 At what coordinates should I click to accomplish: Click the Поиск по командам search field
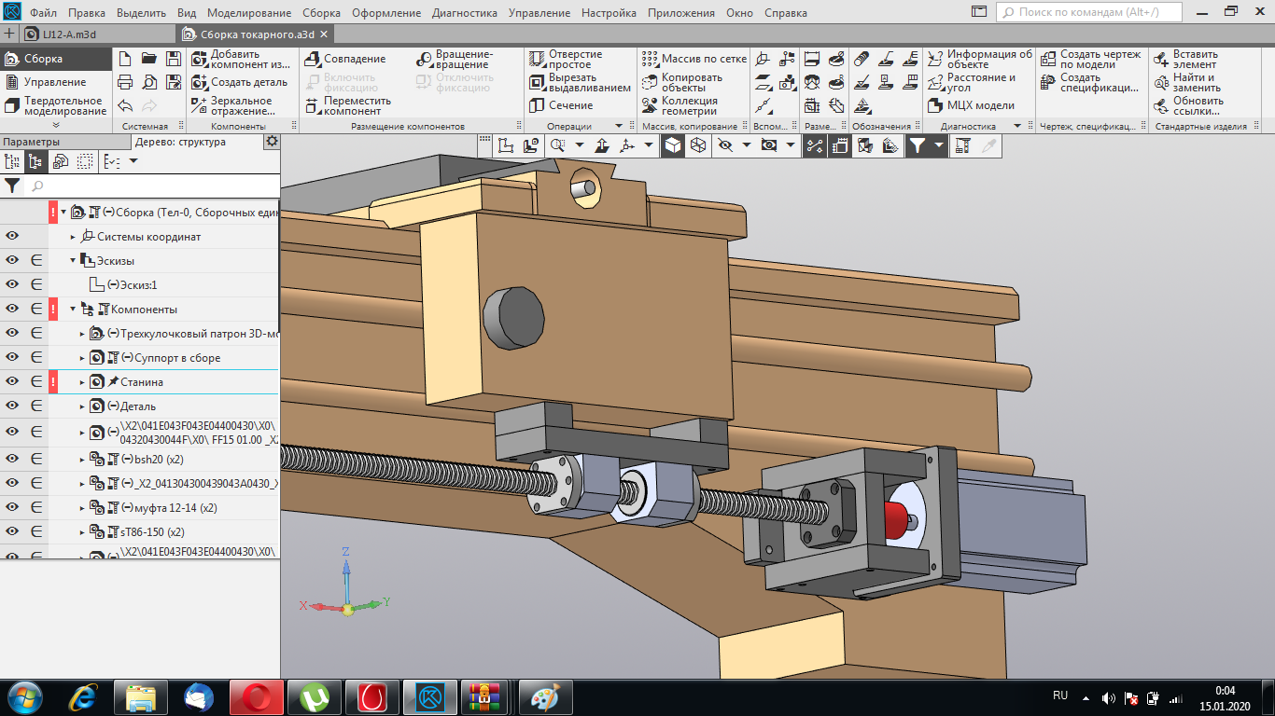point(1088,13)
